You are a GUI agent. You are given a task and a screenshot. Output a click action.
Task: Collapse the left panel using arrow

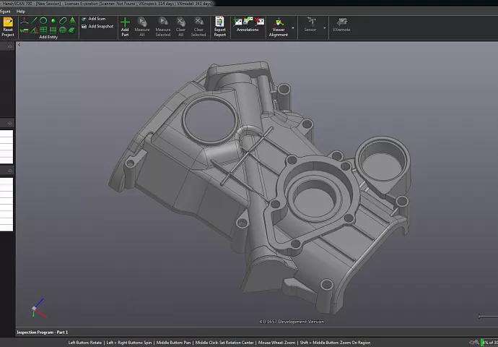click(19, 45)
